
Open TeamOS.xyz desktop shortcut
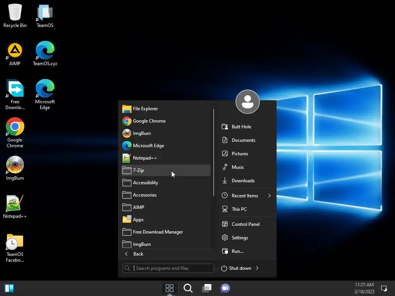(45, 54)
